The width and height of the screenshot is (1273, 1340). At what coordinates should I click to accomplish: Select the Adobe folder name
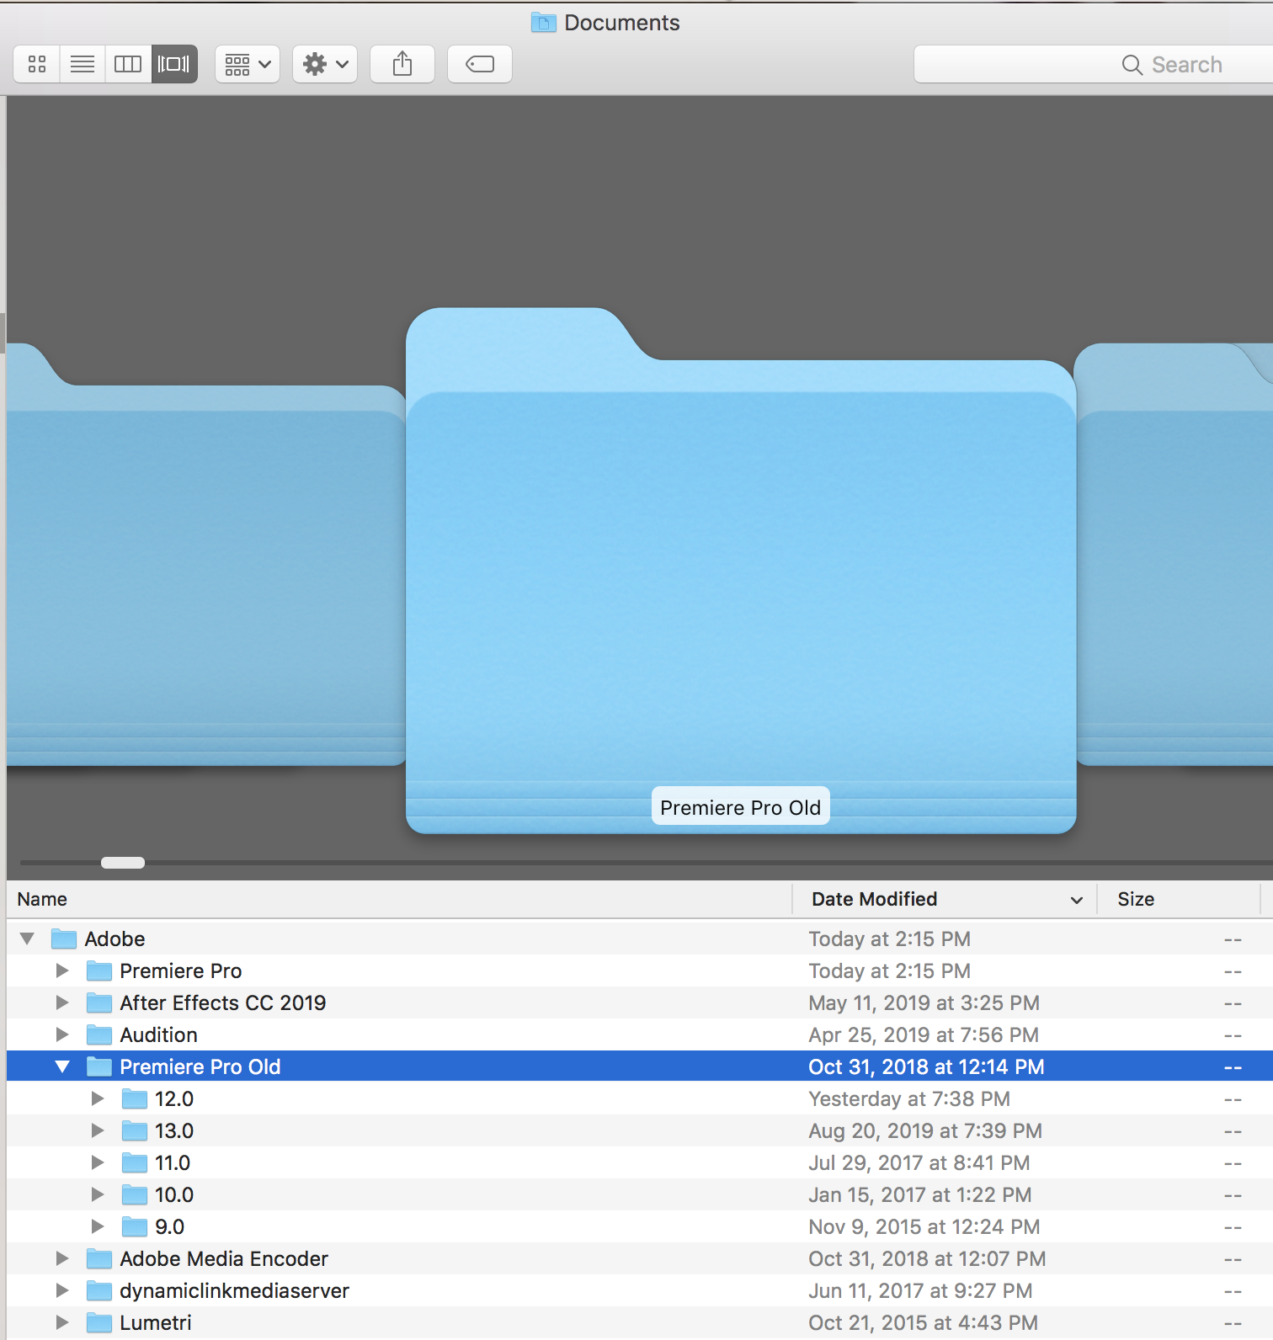tap(115, 939)
